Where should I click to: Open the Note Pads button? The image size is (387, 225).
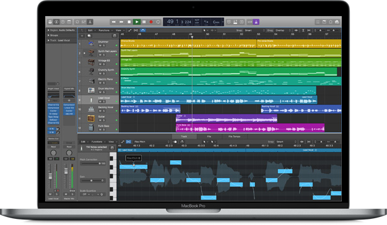click(x=324, y=22)
